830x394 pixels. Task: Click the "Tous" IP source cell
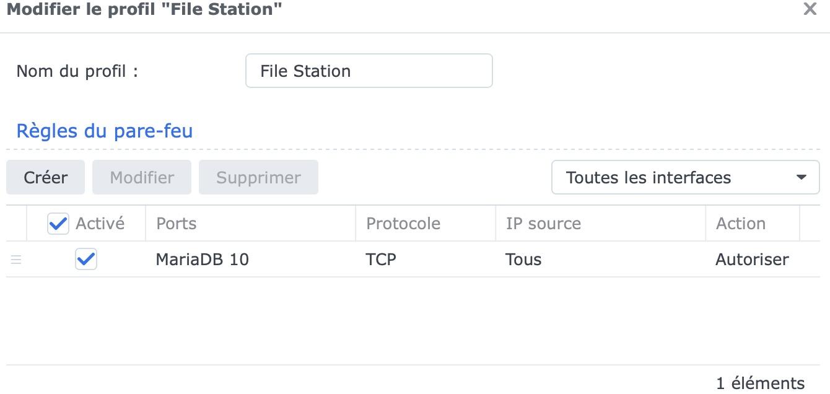(x=523, y=260)
